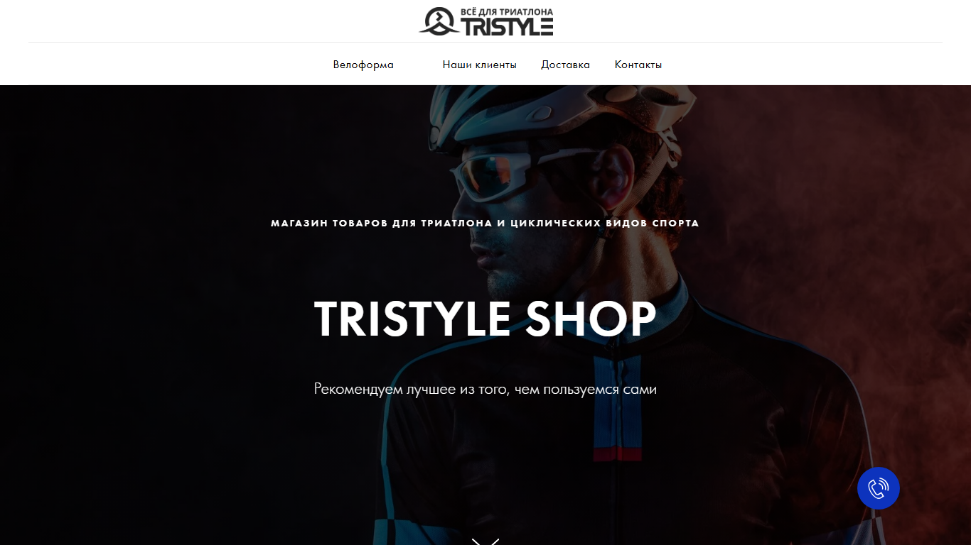Viewport: 971px width, 545px height.
Task: Click the round TRISTYLE emblem in the logo
Action: tap(439, 21)
